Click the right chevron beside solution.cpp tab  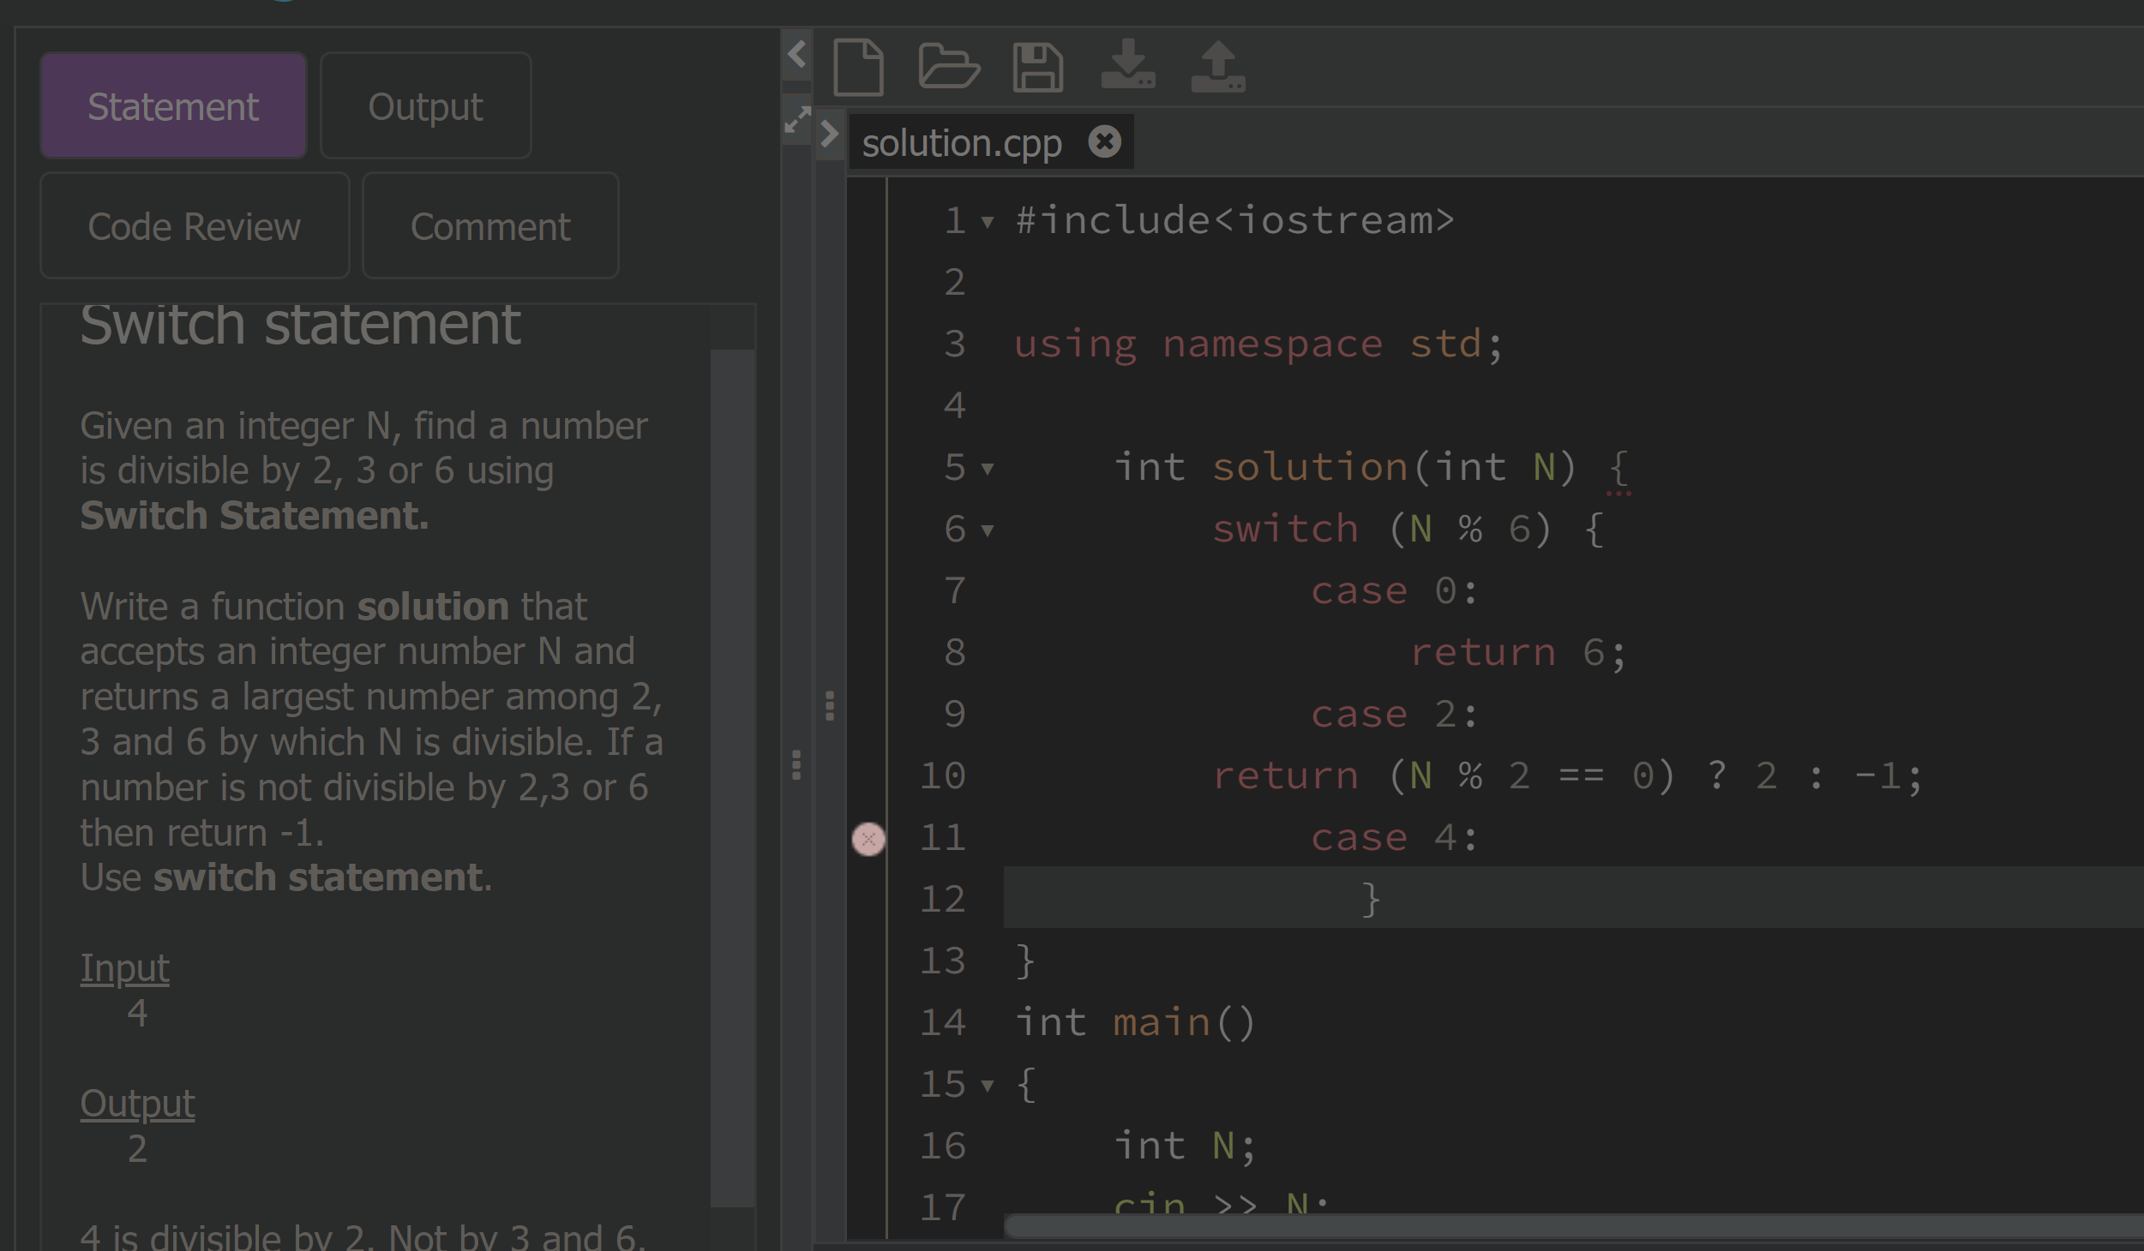pyautogui.click(x=829, y=134)
